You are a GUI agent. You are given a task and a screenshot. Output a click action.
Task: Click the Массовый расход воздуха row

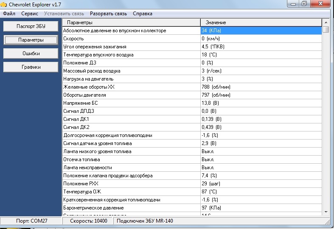coord(132,71)
